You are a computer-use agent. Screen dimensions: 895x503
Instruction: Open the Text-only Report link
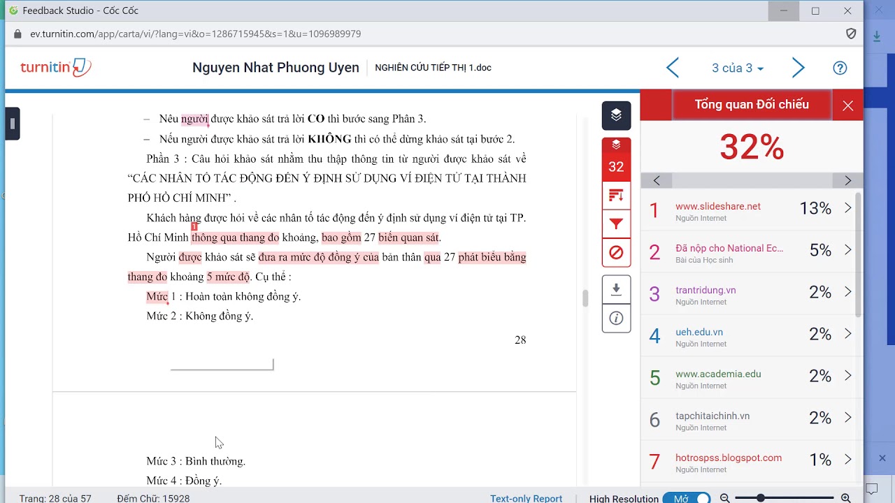526,499
